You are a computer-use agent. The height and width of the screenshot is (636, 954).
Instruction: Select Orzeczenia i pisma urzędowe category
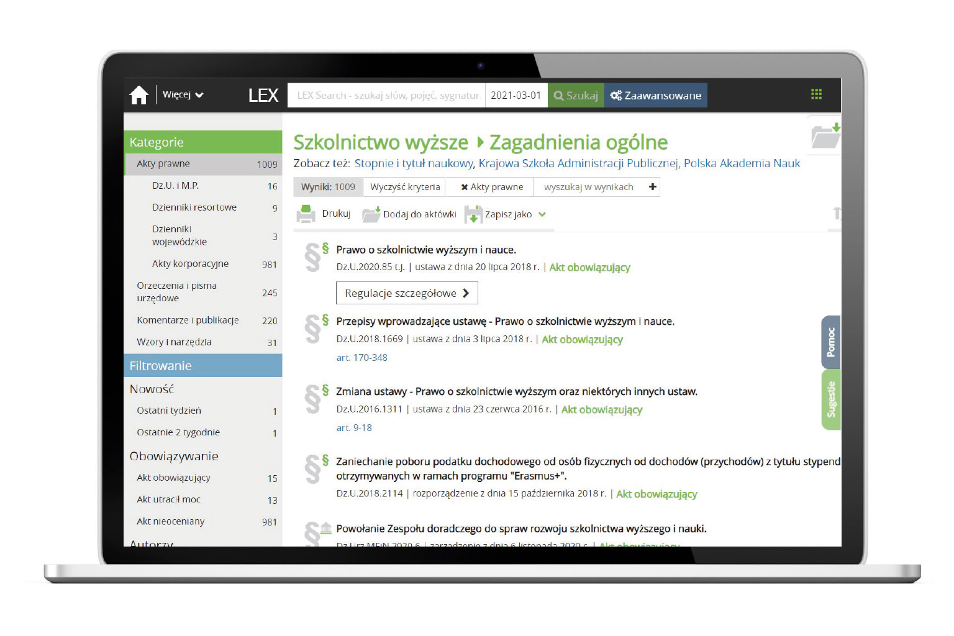[177, 292]
